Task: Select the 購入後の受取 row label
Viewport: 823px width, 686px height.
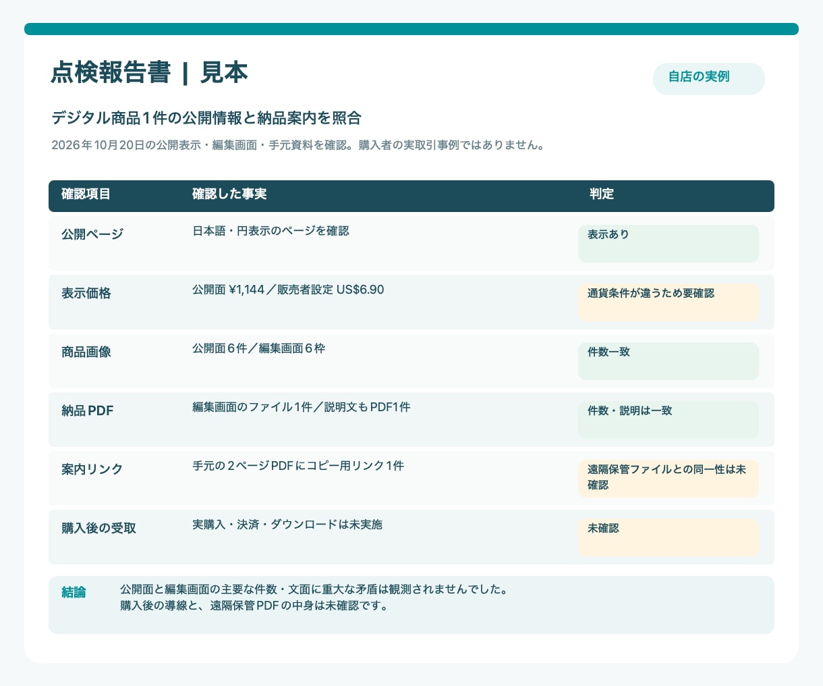Action: click(x=99, y=528)
